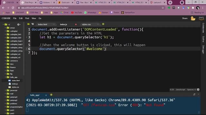Click the terminal input cursor line
The width and height of the screenshot is (206, 115).
pyautogui.click(x=27, y=110)
